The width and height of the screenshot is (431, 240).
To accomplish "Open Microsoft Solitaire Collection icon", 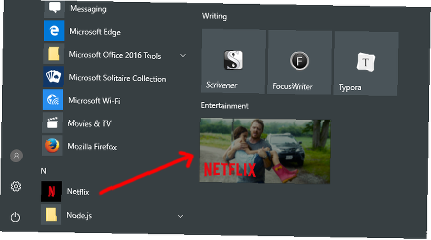I will click(53, 76).
